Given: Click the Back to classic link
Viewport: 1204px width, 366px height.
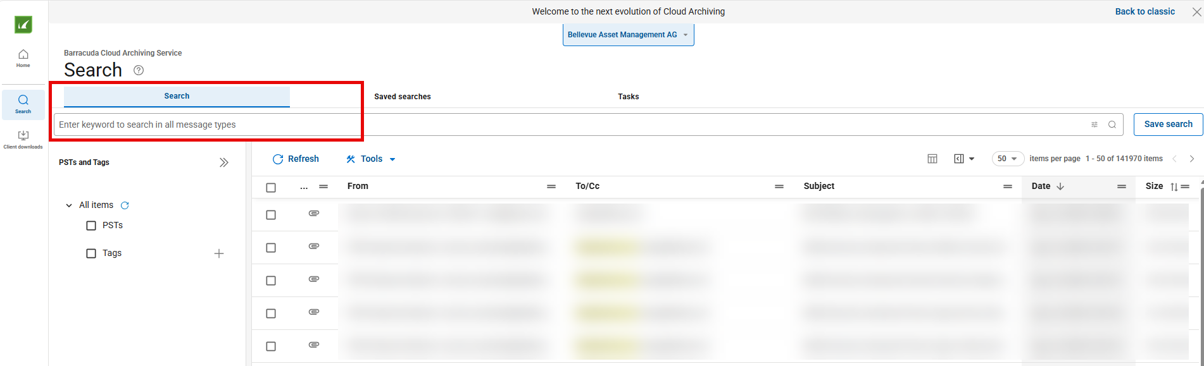Looking at the screenshot, I should point(1145,11).
